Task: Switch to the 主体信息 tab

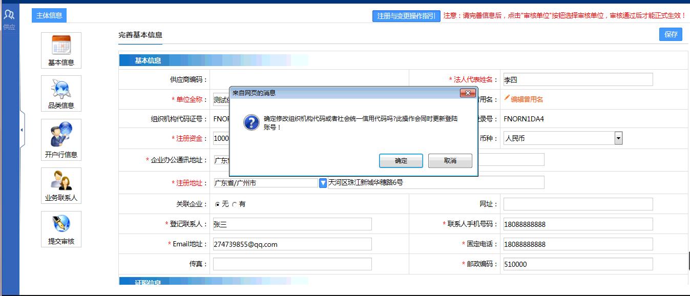Action: pyautogui.click(x=50, y=15)
